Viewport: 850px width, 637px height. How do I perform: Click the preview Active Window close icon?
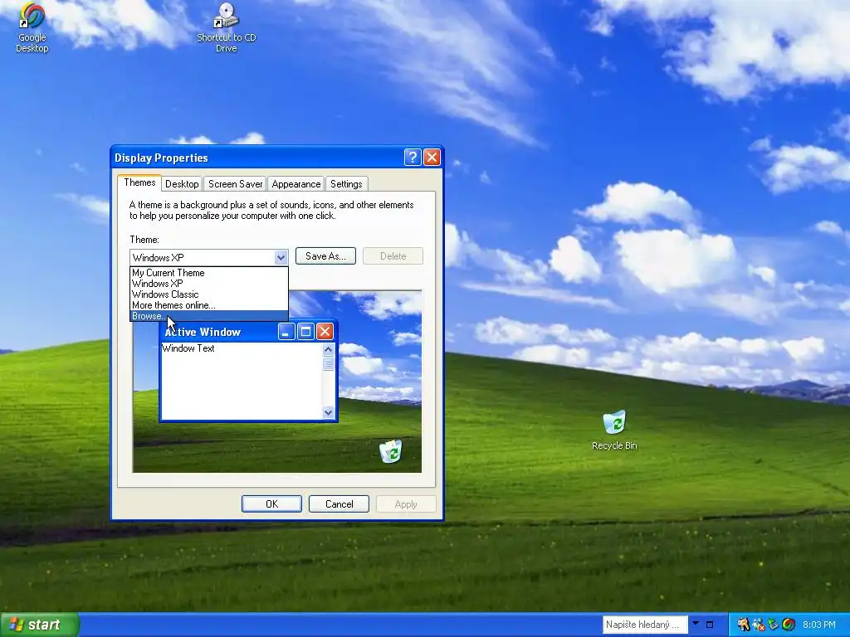click(325, 332)
